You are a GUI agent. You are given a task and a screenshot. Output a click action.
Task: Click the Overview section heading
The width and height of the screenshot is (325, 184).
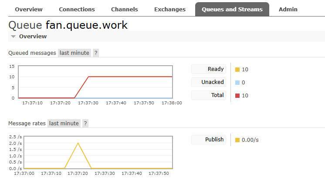(33, 37)
